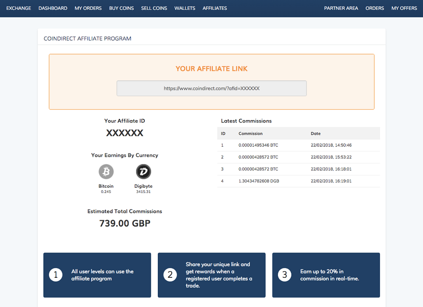
Task: Open the Exchange menu item
Action: click(19, 8)
